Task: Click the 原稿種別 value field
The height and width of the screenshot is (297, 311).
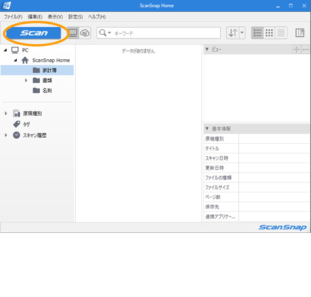Action: (274, 139)
